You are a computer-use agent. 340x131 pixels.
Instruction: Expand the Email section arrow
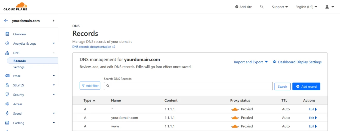click(x=54, y=76)
